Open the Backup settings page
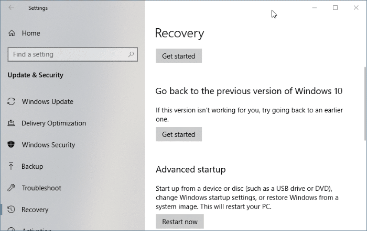The image size is (367, 231). 33,166
